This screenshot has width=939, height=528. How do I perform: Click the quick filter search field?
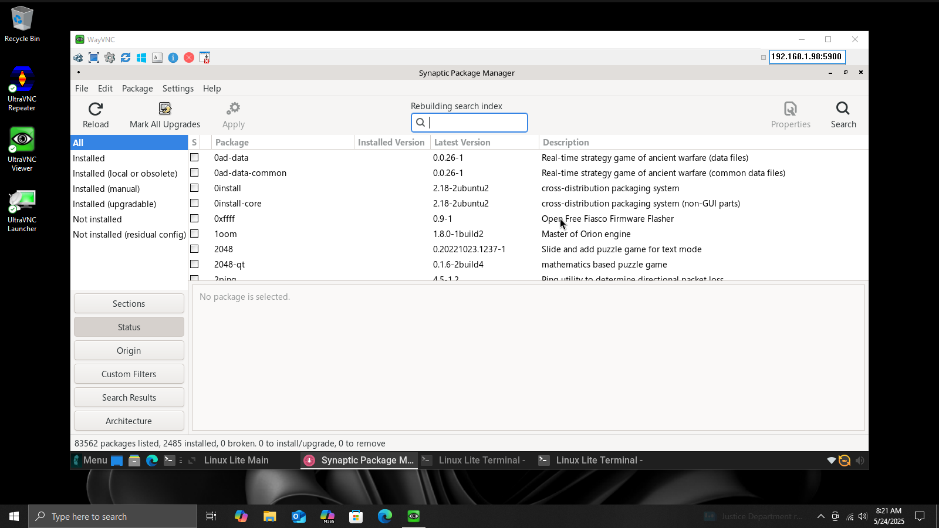[469, 123]
